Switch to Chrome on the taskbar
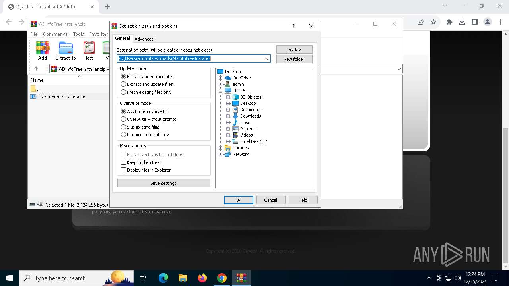Screen dimensions: 509x286 tap(222, 278)
